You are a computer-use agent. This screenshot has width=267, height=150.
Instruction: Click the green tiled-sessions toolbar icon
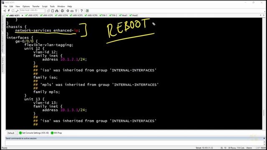point(87,11)
